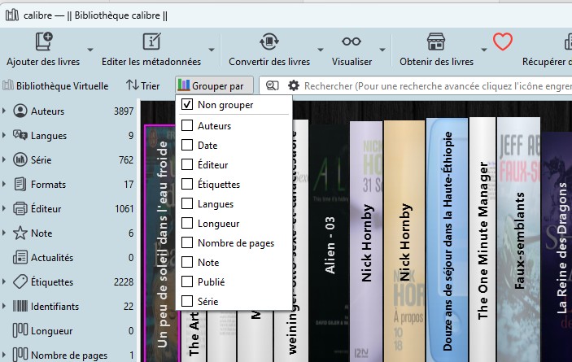
Task: Select Nombre de pages in group menu
Action: [187, 243]
